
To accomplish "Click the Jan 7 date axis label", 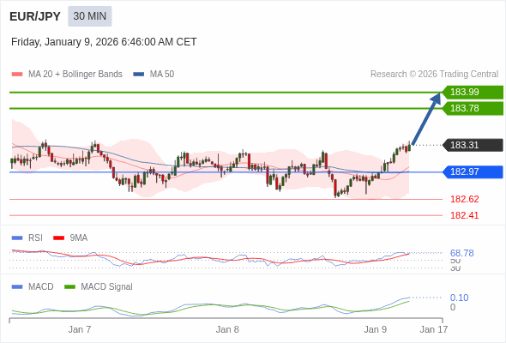I will click(80, 329).
